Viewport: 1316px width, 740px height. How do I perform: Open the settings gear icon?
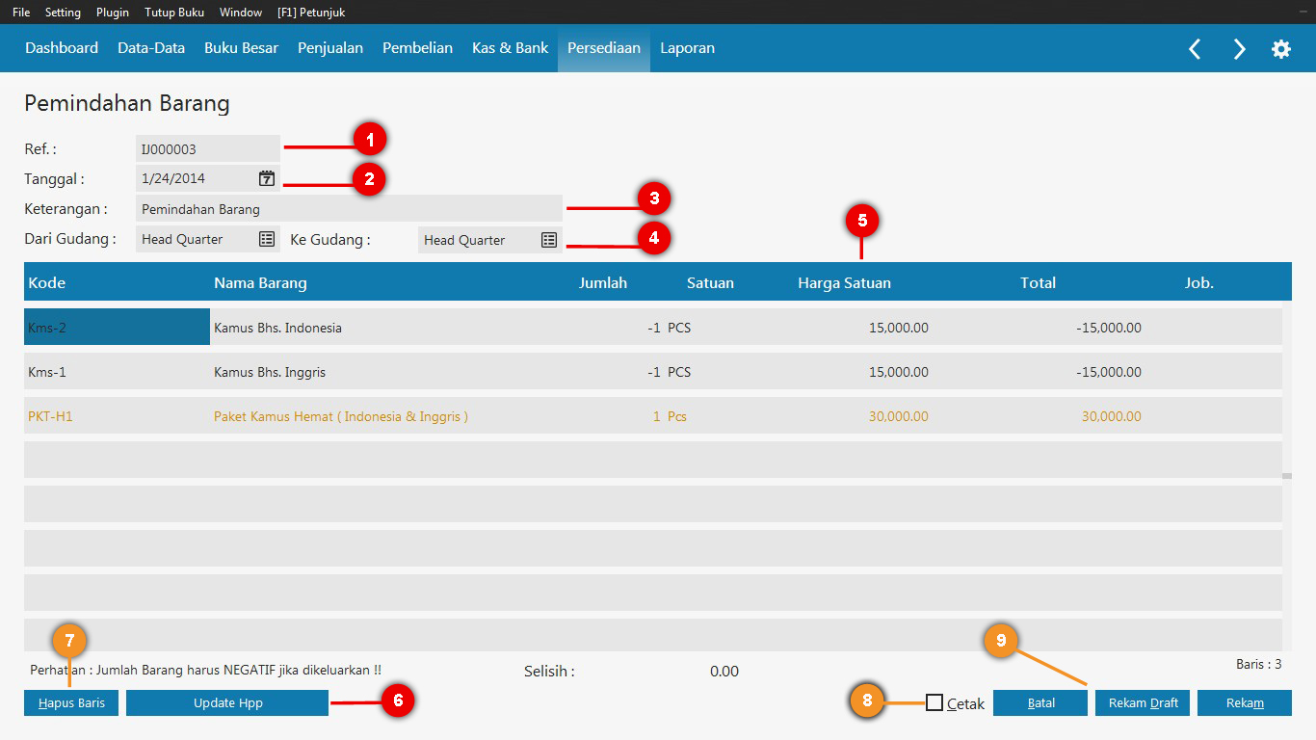(x=1281, y=49)
